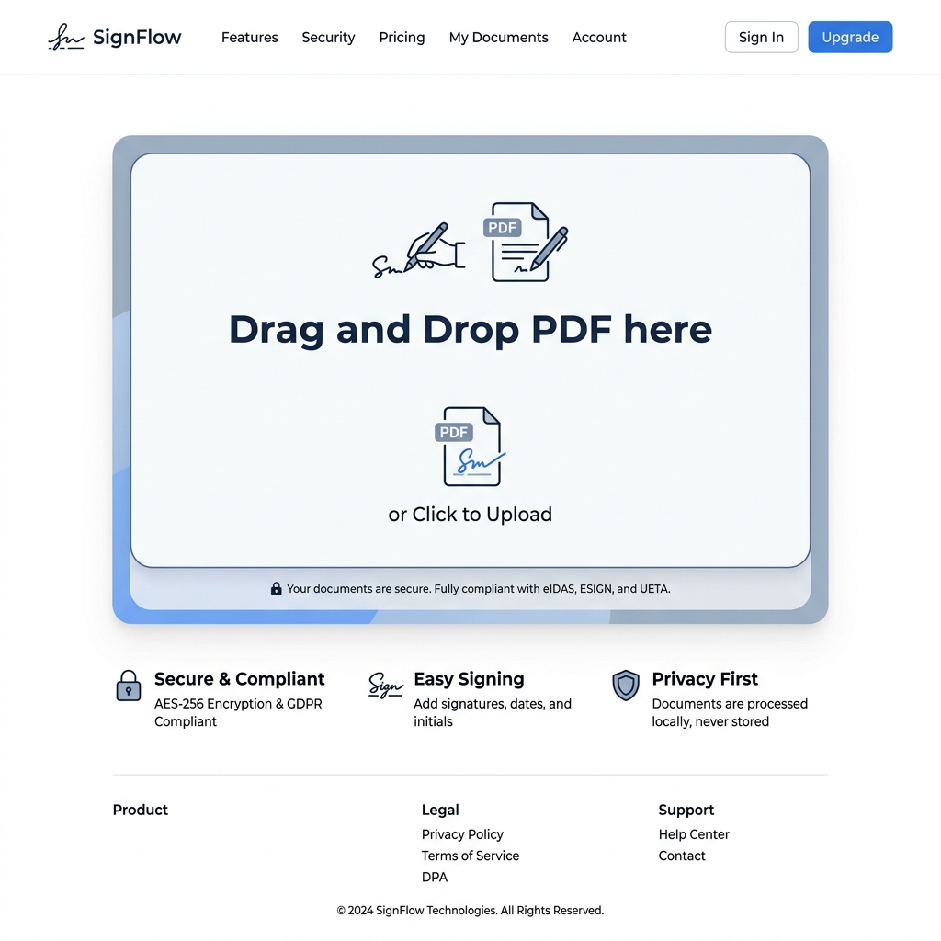941x941 pixels.
Task: Open the Help Center link
Action: (x=694, y=834)
